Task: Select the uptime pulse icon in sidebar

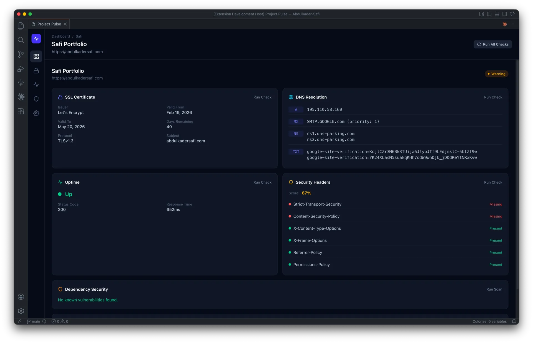Action: coord(36,85)
